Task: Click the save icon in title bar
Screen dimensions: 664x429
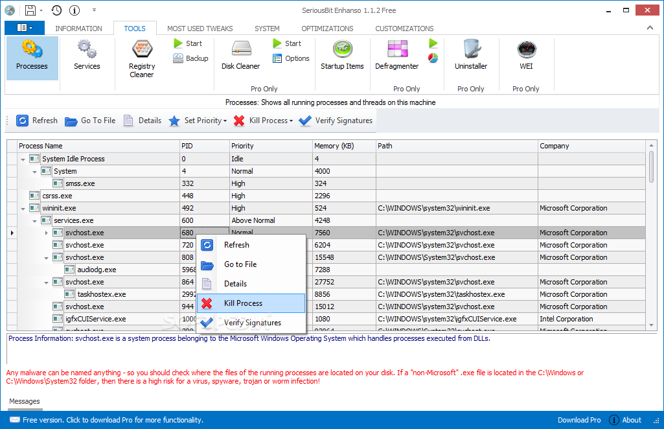Action: point(30,10)
